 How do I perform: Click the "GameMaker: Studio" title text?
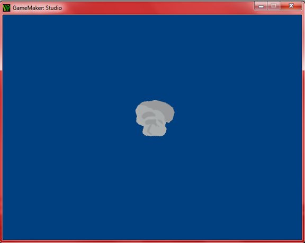[37, 8]
